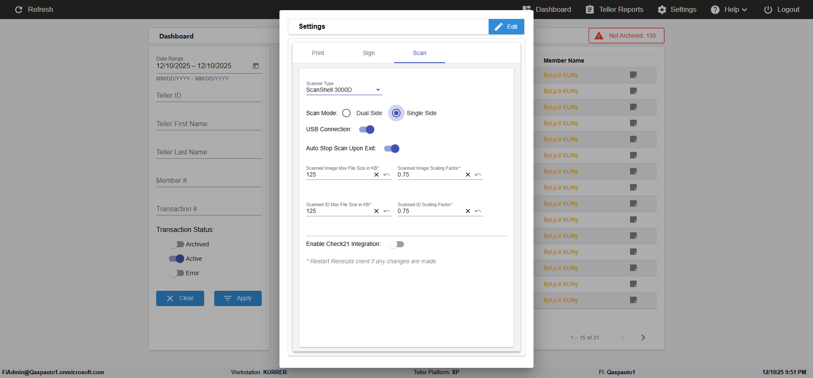Screen dimensions: 813x378
Task: Undo Scanned ID Max File Size change
Action: [x=387, y=211]
